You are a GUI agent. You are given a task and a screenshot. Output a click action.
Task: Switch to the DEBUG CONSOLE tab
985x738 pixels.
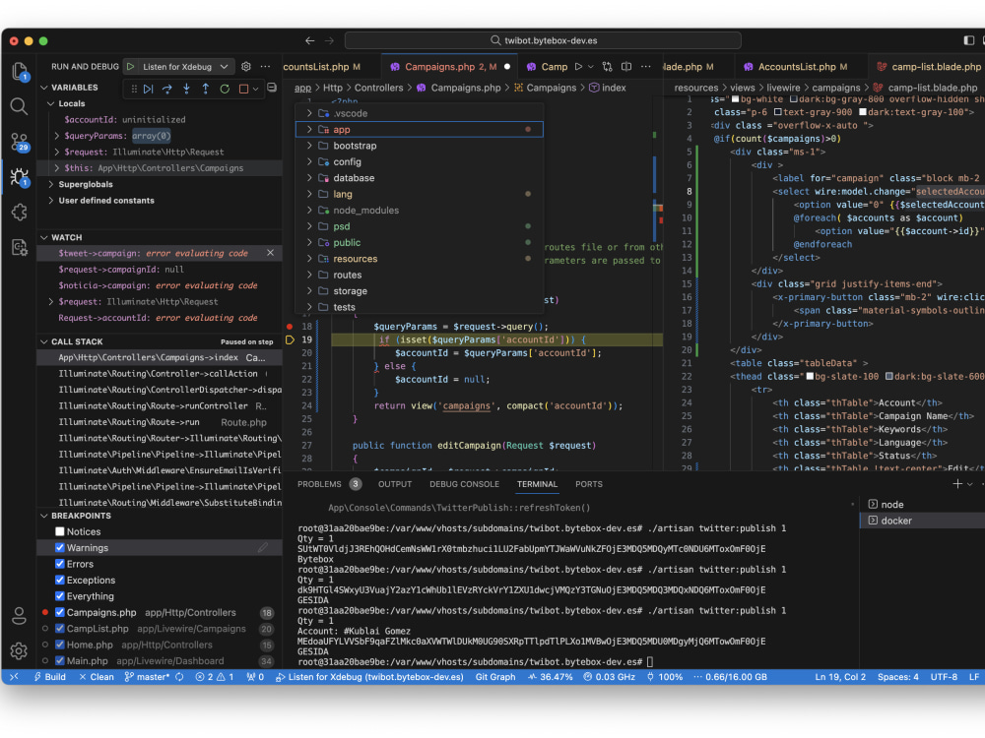tap(464, 484)
